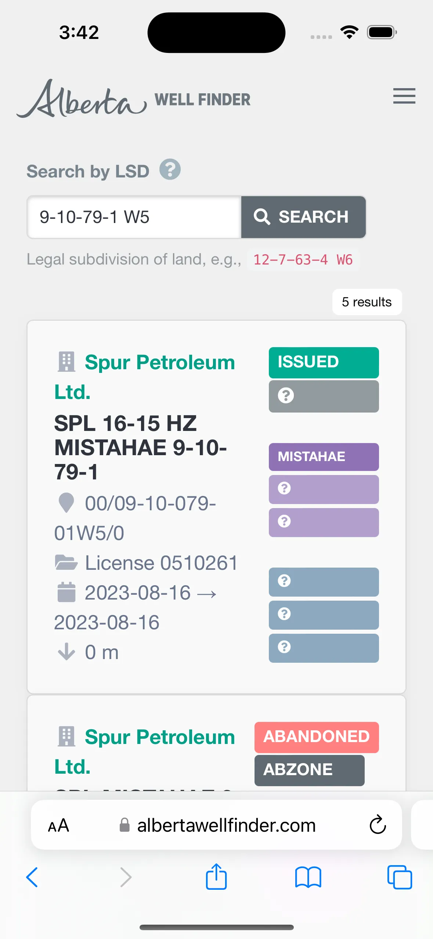Open the hamburger navigation menu

[x=404, y=96]
